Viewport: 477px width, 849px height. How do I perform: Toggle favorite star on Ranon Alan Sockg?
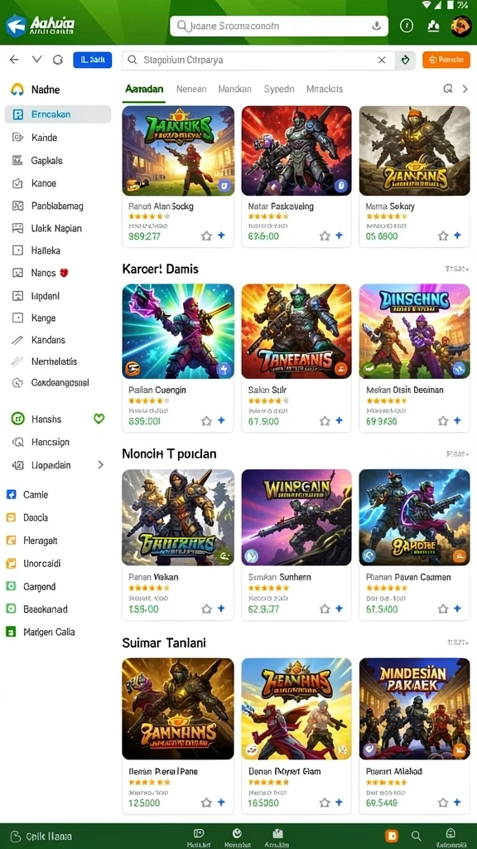click(206, 235)
